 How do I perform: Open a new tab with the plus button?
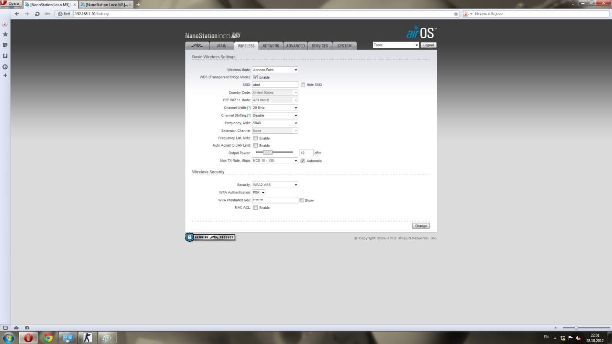click(138, 4)
